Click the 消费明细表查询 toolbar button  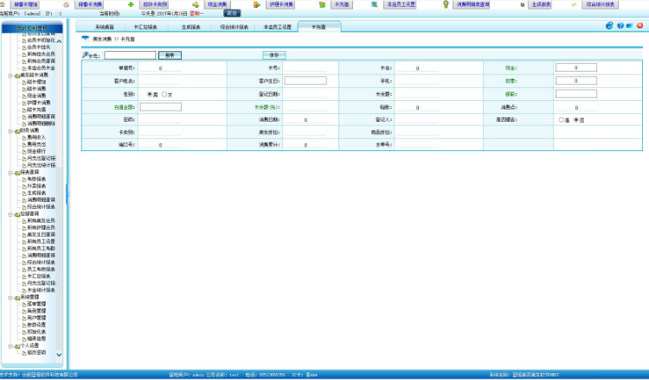point(472,4)
